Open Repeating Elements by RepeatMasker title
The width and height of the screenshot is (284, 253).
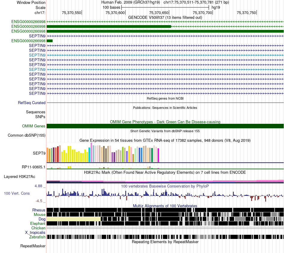[x=165, y=242]
